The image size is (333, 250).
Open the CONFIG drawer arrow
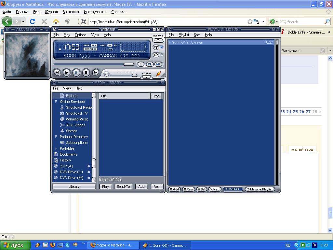click(x=146, y=77)
